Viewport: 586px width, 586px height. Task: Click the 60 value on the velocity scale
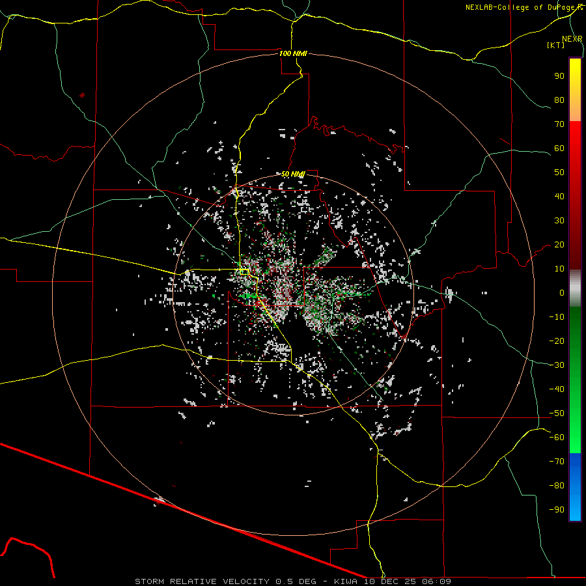click(559, 148)
